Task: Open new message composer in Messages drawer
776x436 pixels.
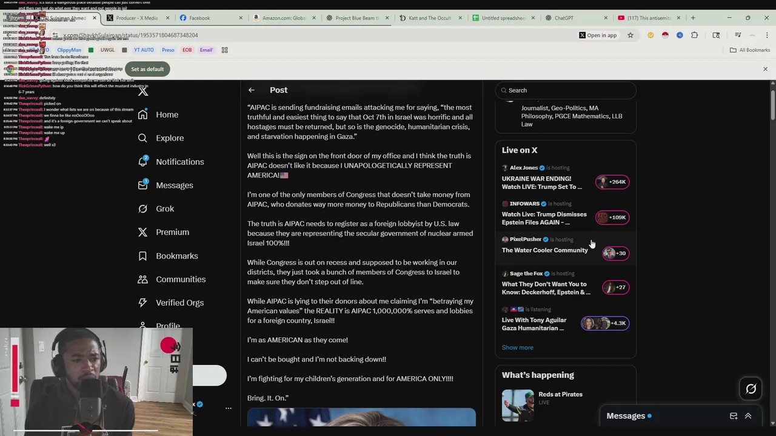Action: pyautogui.click(x=734, y=416)
